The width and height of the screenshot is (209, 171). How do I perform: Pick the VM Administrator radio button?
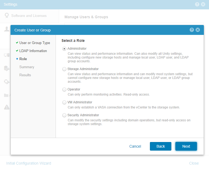[x=64, y=102]
